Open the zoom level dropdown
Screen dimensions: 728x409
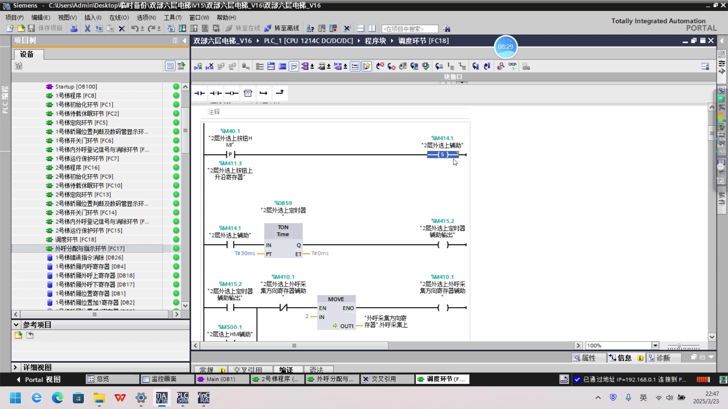coord(655,345)
